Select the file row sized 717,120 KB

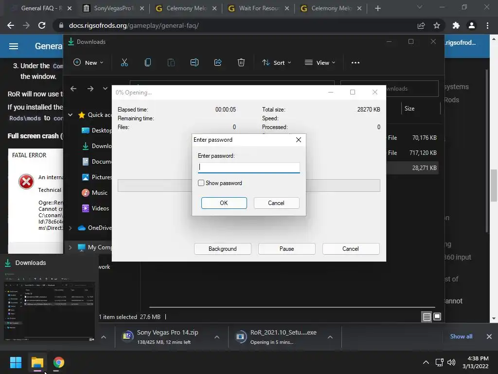point(412,152)
